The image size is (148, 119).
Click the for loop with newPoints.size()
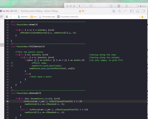[x=38, y=99]
